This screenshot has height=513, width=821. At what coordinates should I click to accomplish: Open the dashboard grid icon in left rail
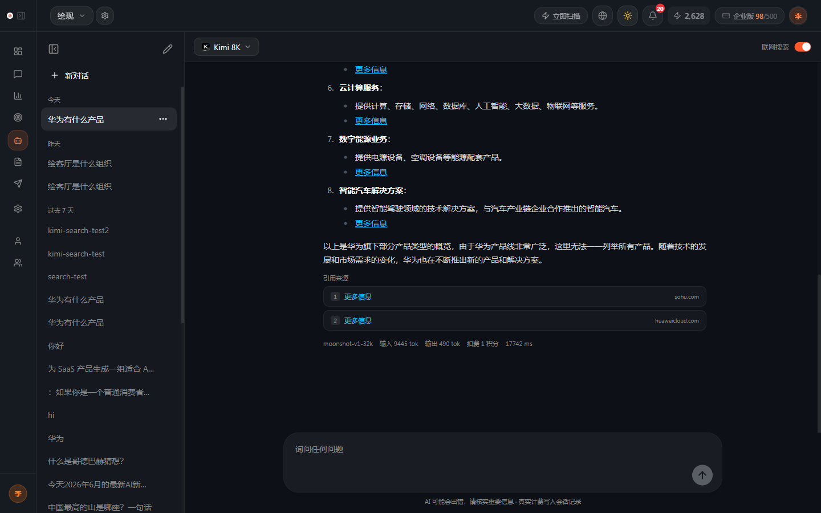18,51
